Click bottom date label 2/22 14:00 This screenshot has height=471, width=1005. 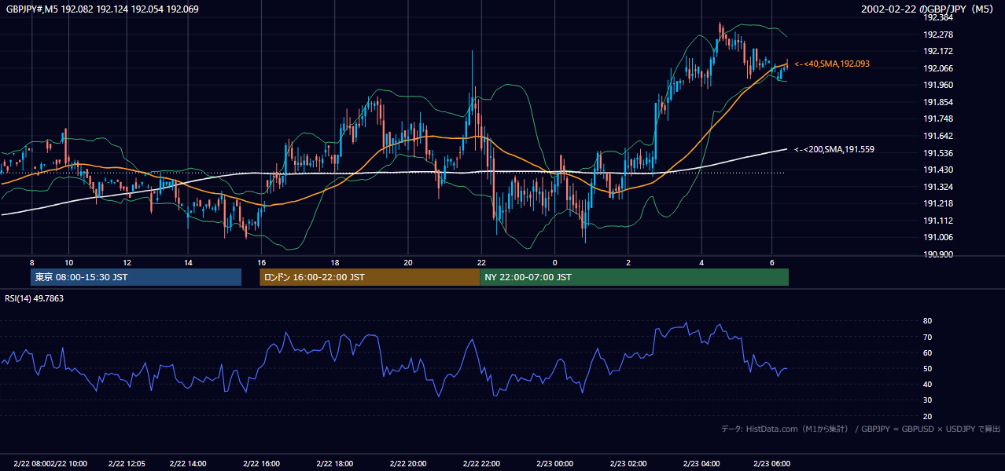(x=187, y=464)
